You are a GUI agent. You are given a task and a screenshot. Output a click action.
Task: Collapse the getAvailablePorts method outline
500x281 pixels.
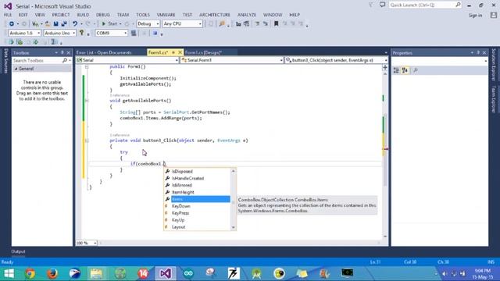[87, 101]
